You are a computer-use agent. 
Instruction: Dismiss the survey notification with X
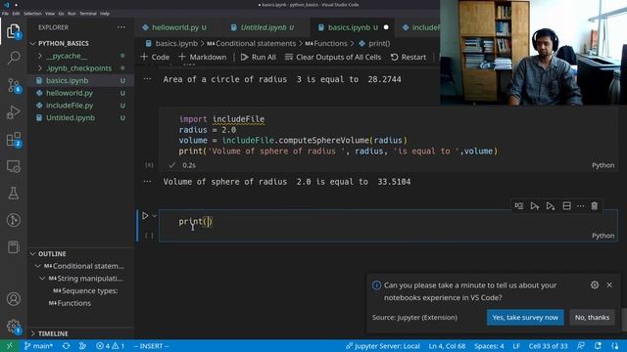(x=609, y=285)
